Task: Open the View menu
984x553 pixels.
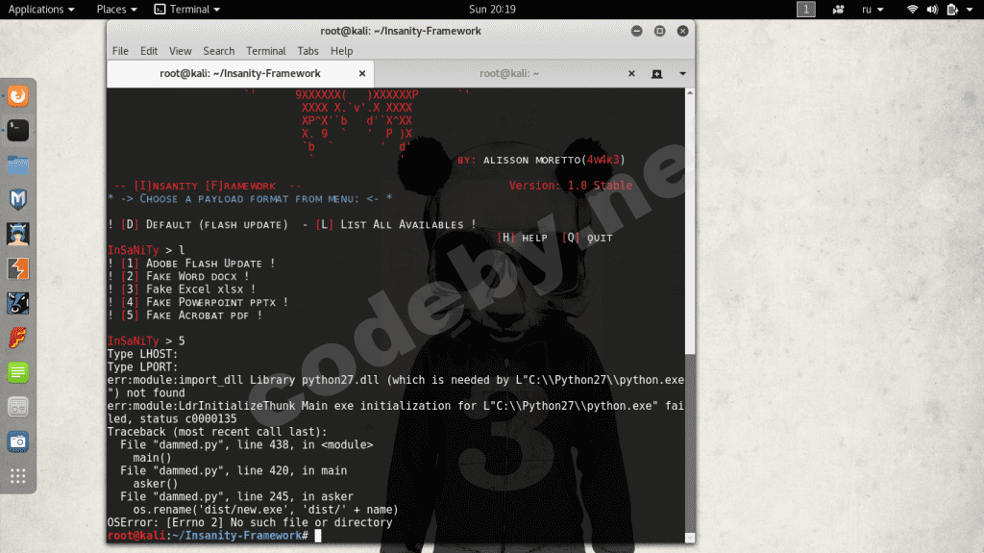Action: click(180, 51)
